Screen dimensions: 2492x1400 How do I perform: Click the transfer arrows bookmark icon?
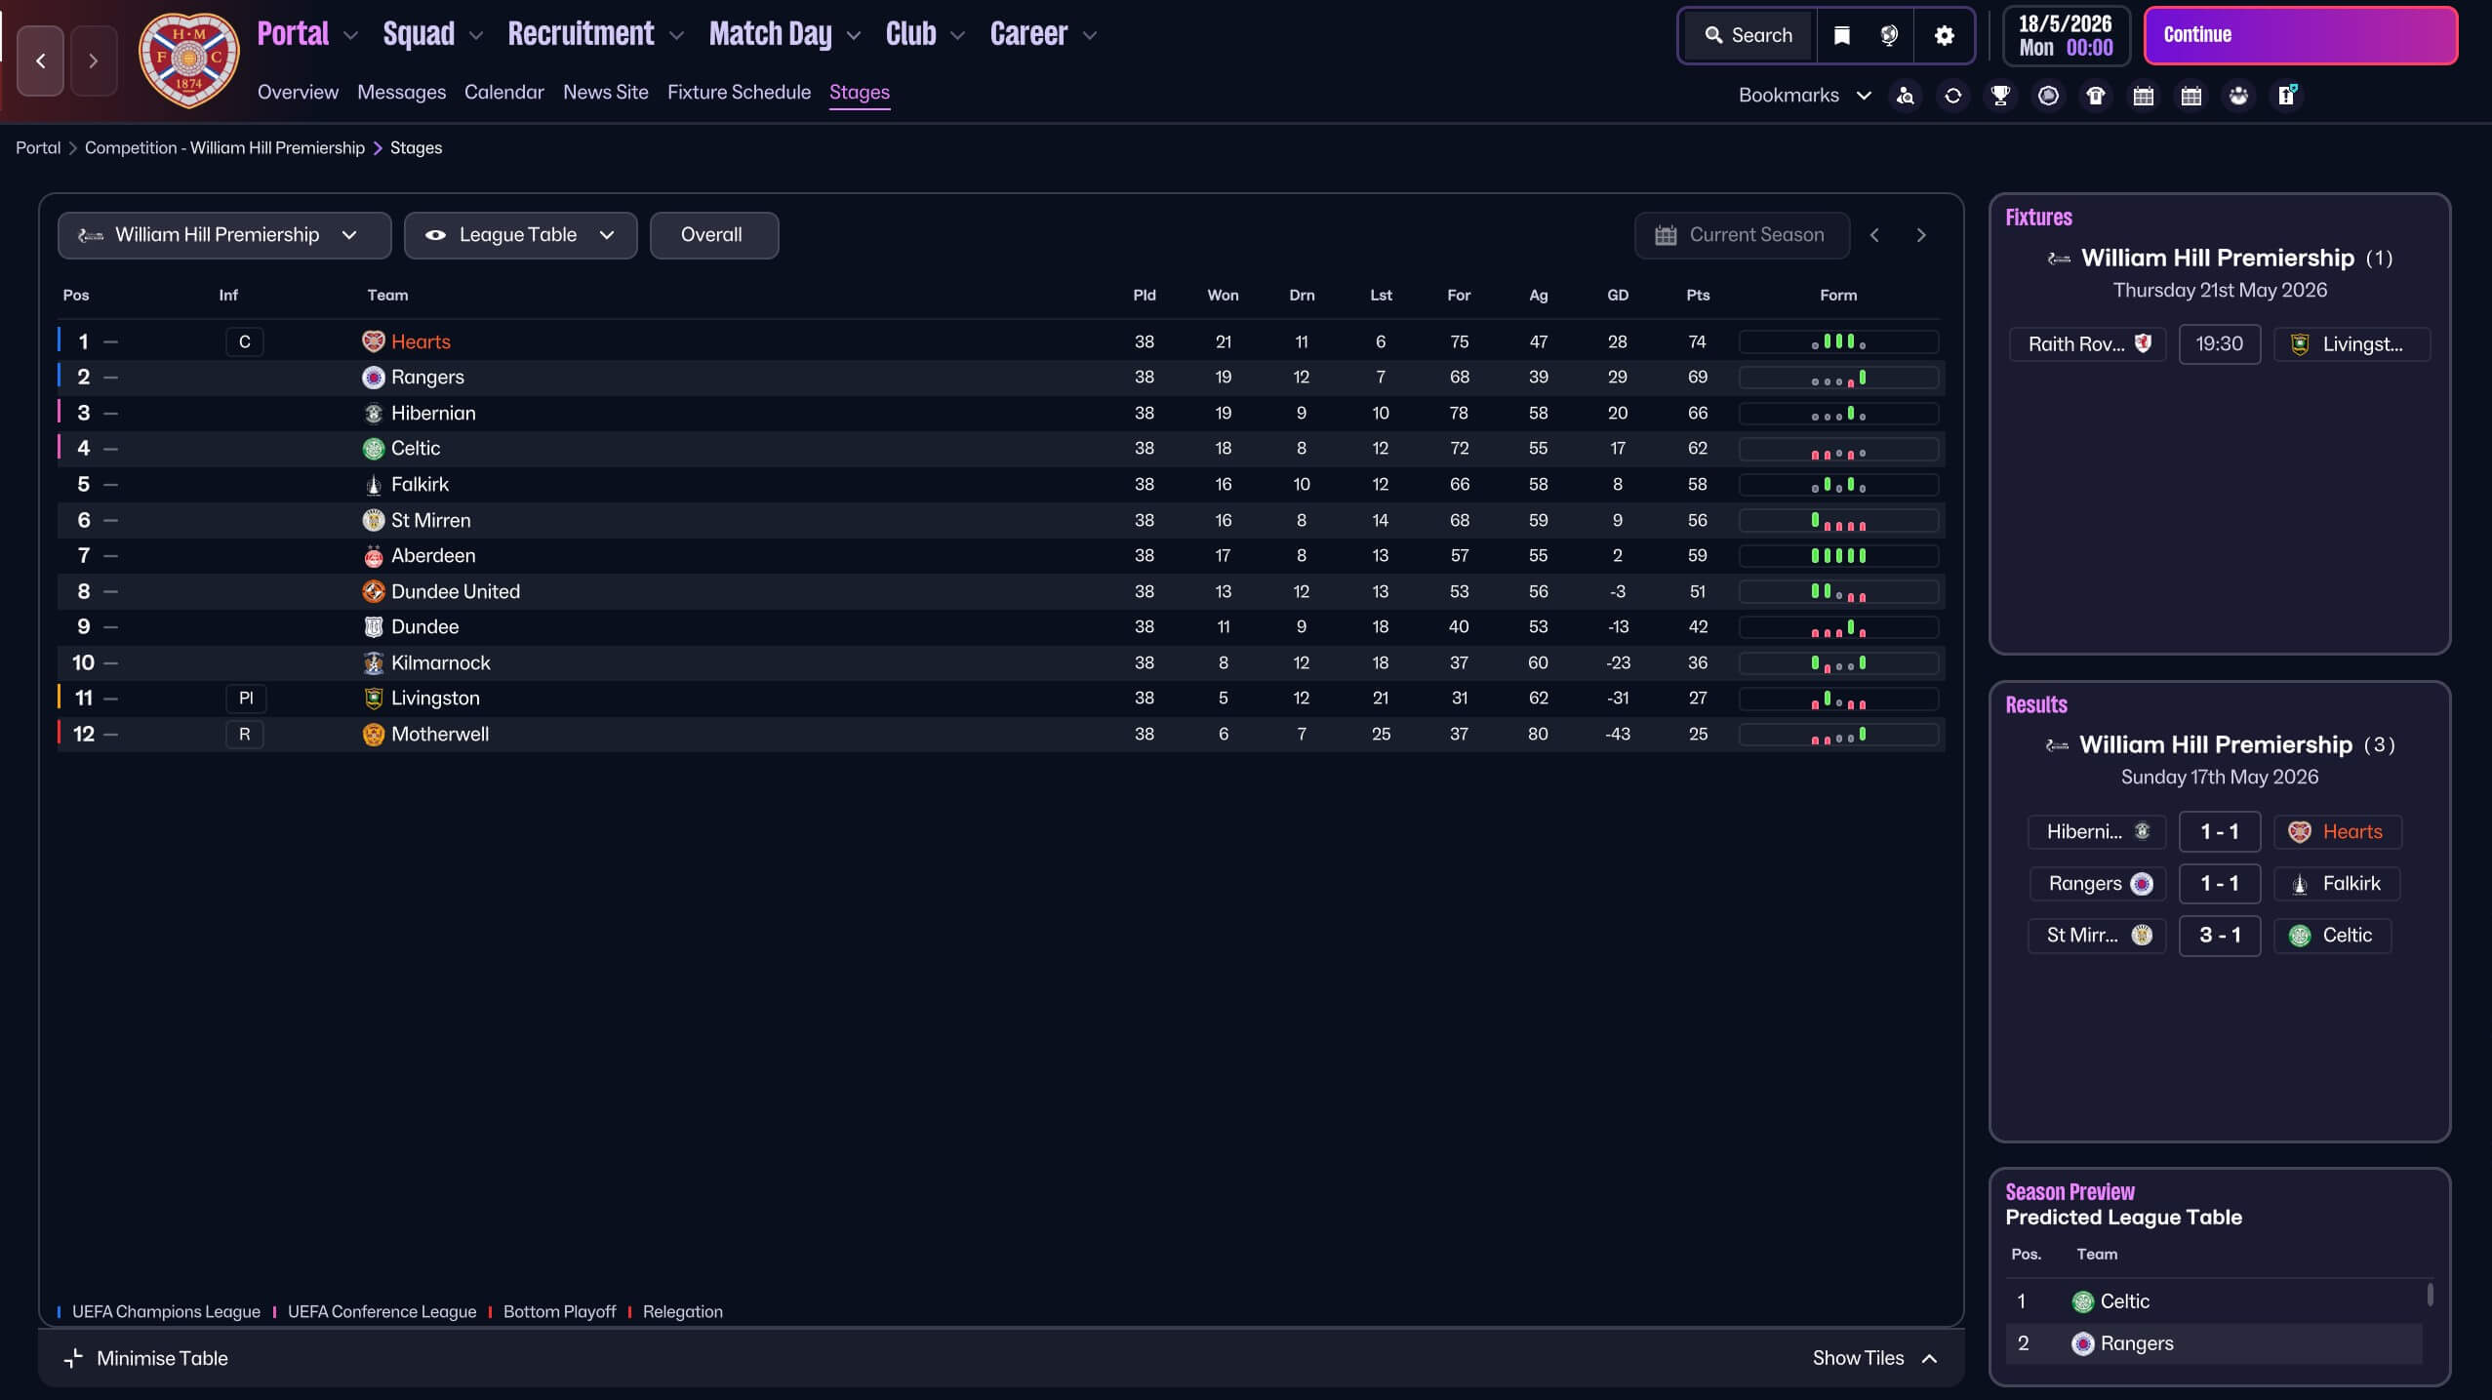[1952, 96]
